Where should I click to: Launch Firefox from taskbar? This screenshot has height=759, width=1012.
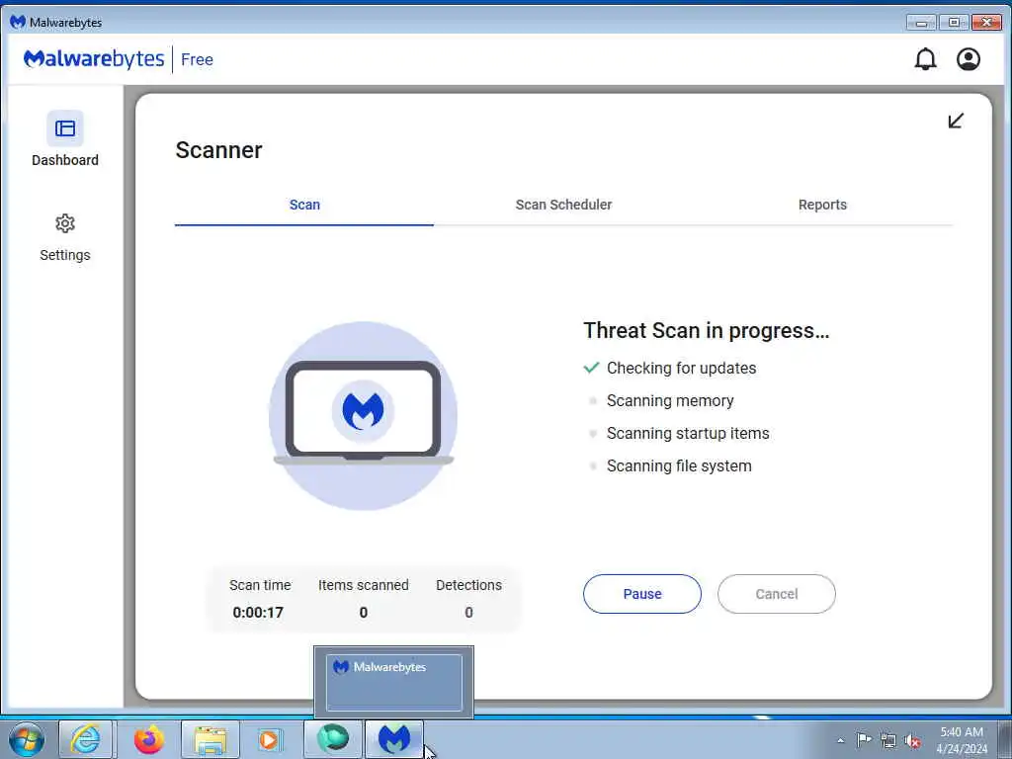pos(148,739)
